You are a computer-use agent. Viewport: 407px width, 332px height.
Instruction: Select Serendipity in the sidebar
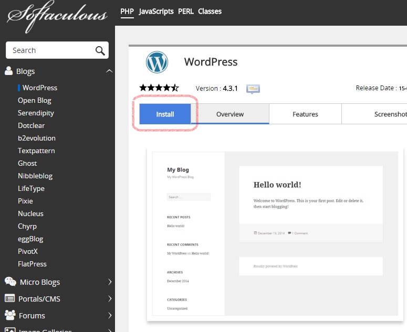(x=36, y=113)
